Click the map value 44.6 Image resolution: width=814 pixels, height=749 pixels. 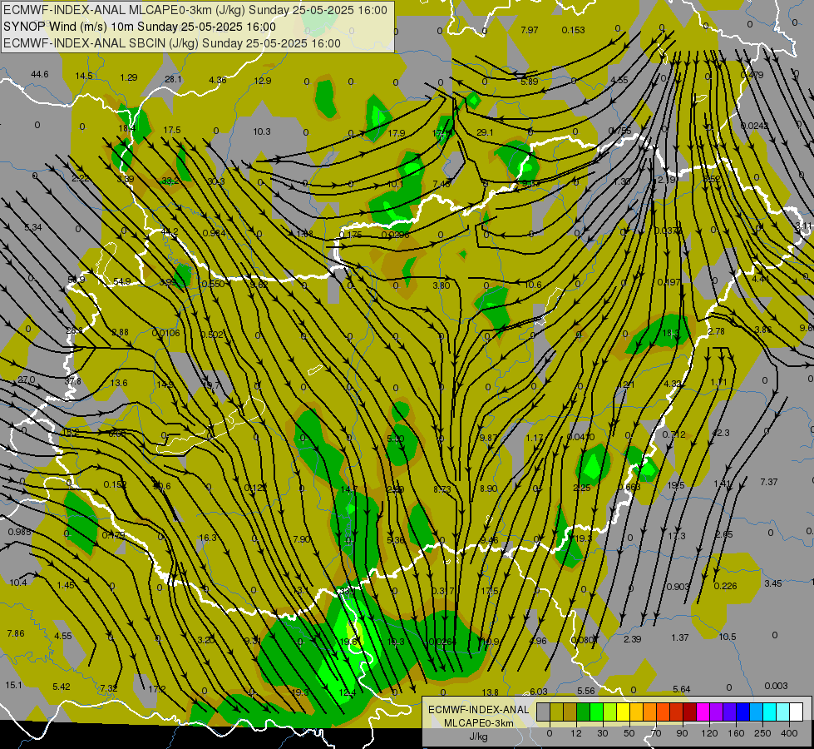click(x=40, y=74)
